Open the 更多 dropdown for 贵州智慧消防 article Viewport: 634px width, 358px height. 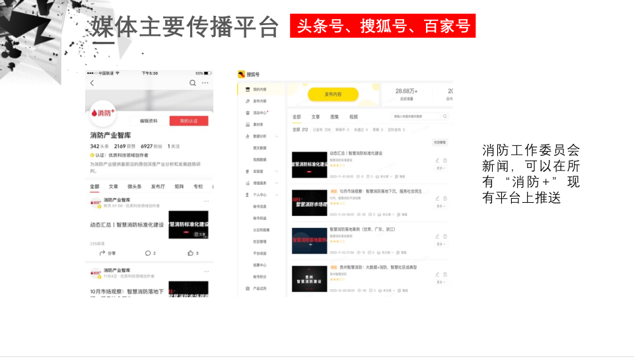440,282
